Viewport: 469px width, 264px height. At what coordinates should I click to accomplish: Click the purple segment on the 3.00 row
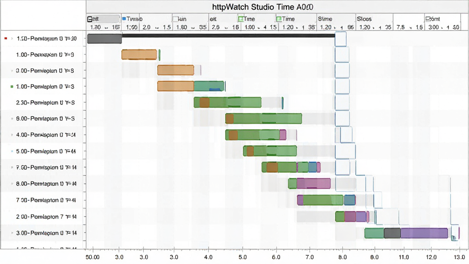tap(424, 233)
